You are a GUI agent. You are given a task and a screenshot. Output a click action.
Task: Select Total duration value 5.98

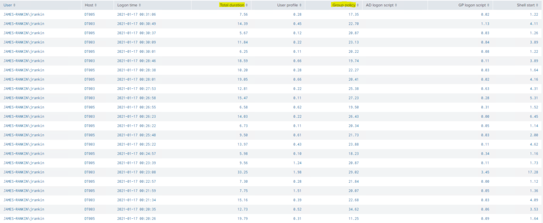pos(243,153)
